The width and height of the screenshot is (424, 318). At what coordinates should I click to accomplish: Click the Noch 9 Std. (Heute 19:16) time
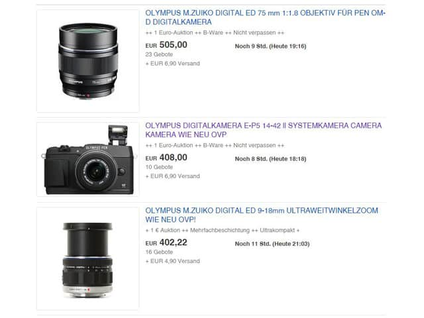(x=270, y=46)
